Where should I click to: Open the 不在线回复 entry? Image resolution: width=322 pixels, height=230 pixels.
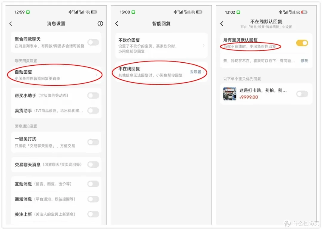click(x=161, y=72)
